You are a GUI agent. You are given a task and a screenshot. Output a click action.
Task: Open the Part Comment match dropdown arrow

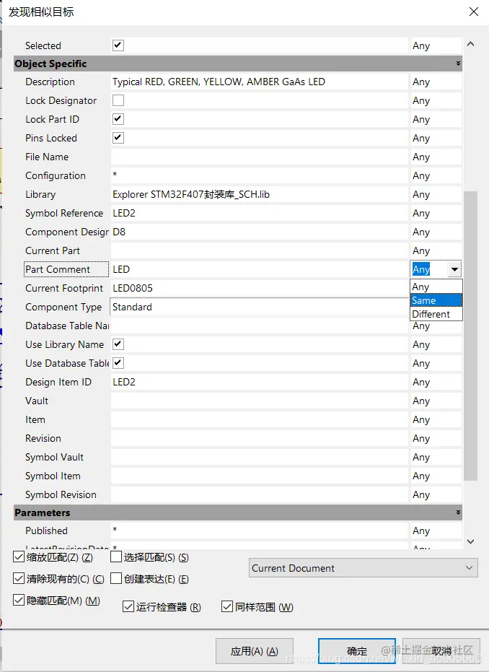coord(454,269)
